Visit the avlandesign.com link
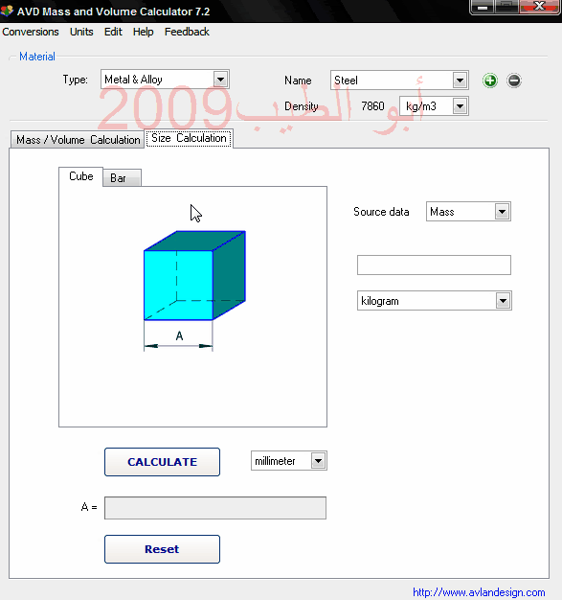This screenshot has width=562, height=600. pyautogui.click(x=479, y=592)
